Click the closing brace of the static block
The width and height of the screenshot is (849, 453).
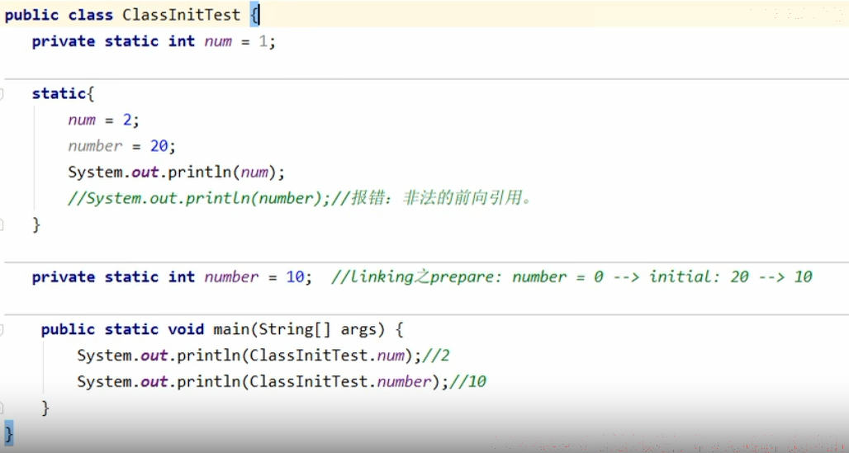pos(36,224)
